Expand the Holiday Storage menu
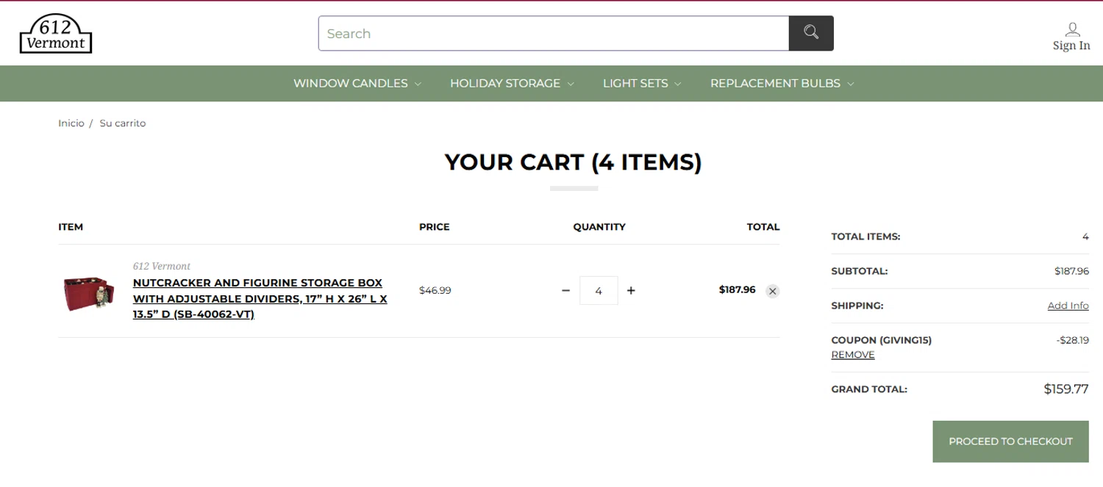Viewport: 1103px width, 487px height. click(512, 83)
